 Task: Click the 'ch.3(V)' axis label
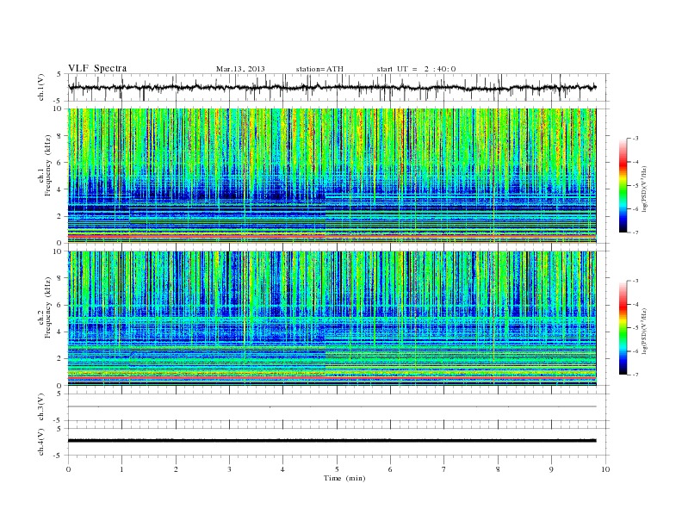point(41,407)
